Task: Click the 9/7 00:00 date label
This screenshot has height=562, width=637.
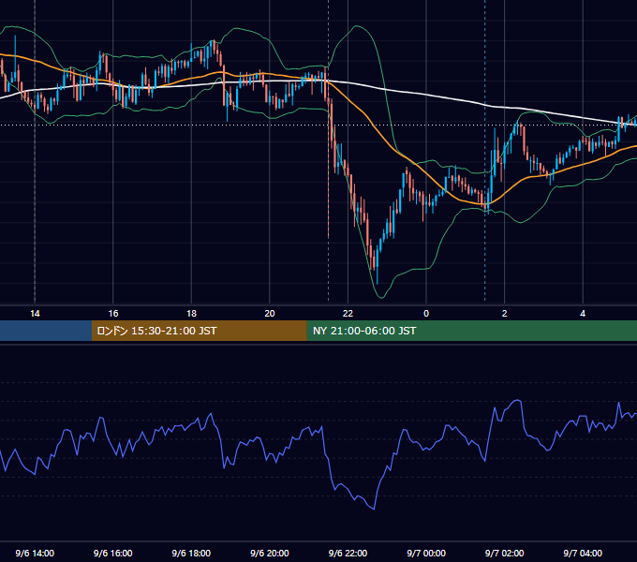Action: pyautogui.click(x=426, y=553)
